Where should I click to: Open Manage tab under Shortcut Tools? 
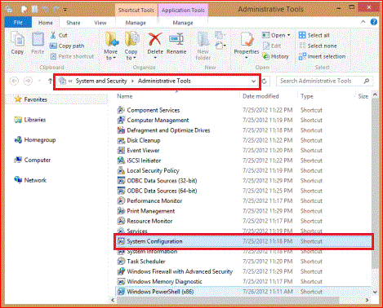click(136, 23)
